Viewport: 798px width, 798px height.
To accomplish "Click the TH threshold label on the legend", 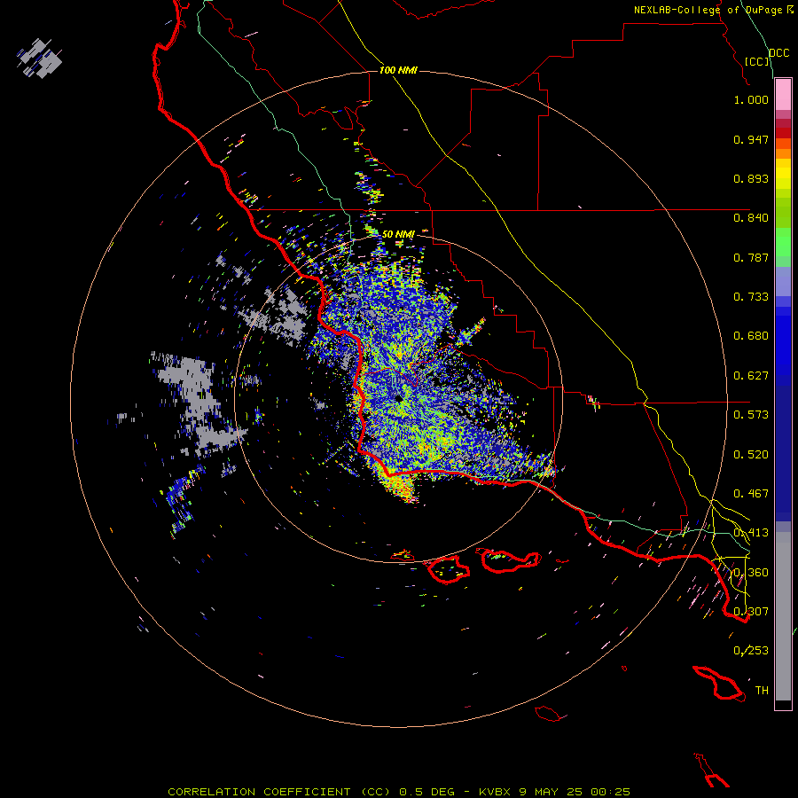I will tap(762, 691).
